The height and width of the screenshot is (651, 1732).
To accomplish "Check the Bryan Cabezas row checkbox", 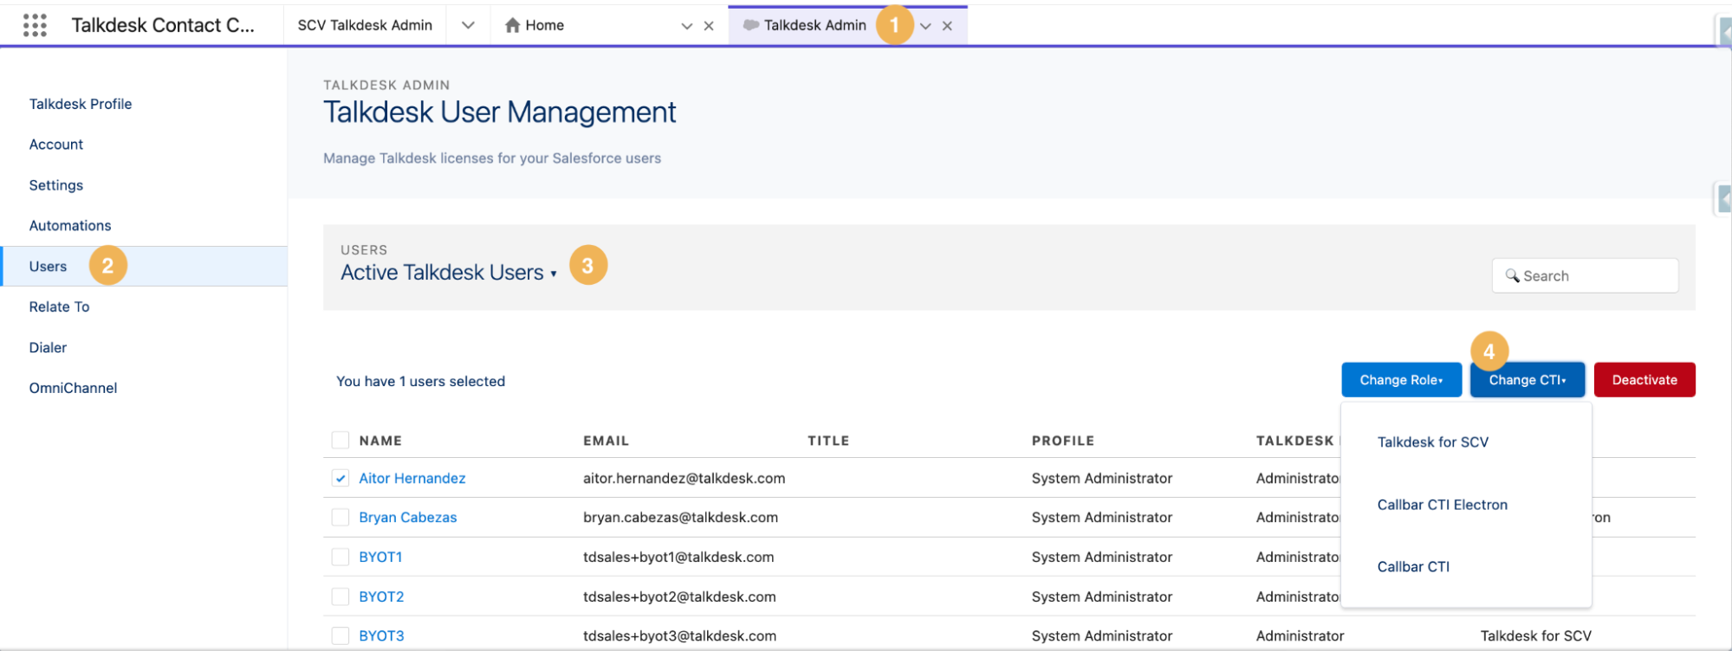I will point(341,518).
